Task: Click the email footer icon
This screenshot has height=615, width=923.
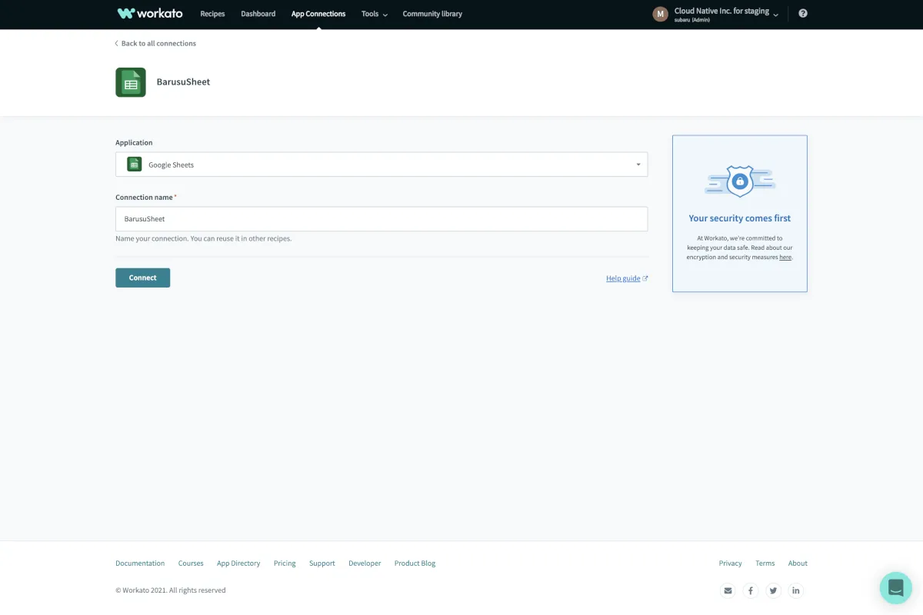Action: [728, 590]
